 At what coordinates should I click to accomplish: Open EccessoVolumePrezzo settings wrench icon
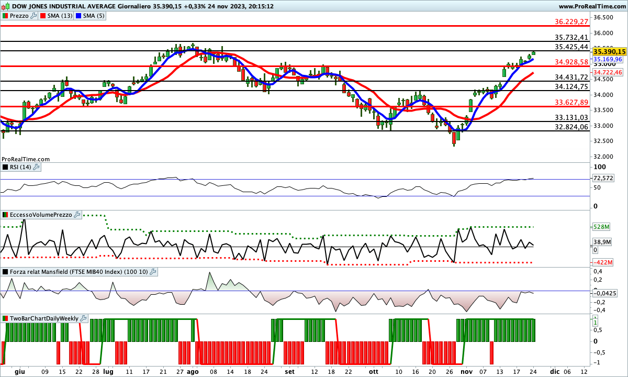(x=77, y=215)
